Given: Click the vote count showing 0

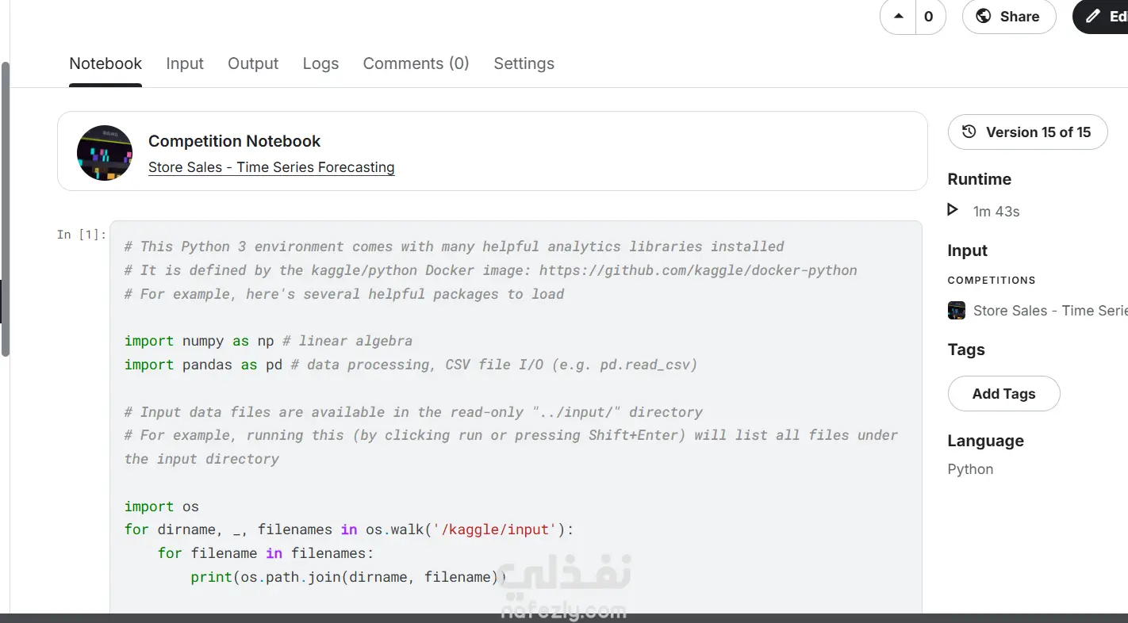Looking at the screenshot, I should pos(929,17).
